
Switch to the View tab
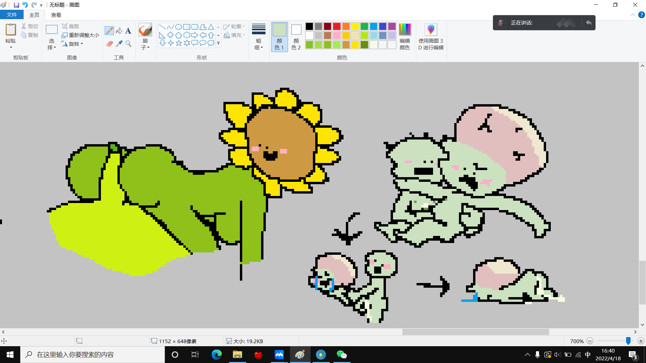point(56,15)
